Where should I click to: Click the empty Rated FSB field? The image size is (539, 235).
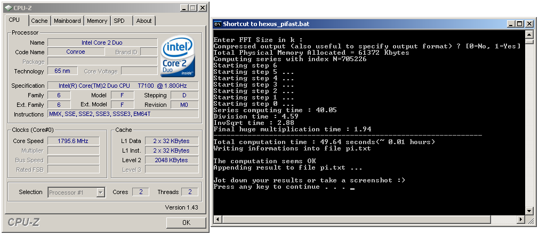tap(73, 170)
